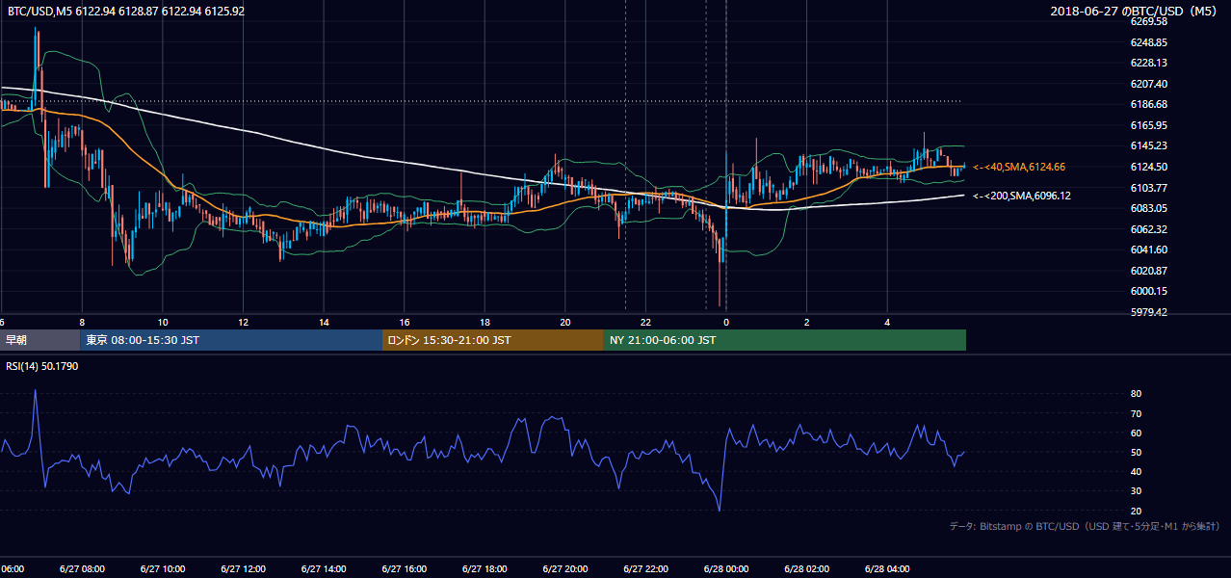Click the 6000.15 price axis label
Screen dimensions: 1231x578
1149,291
